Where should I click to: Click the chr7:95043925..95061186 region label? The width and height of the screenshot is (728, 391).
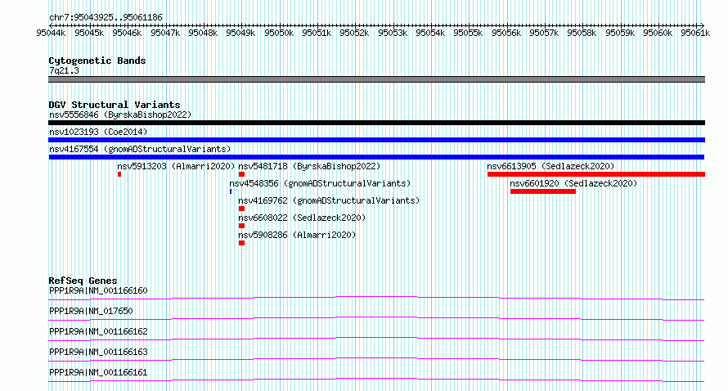click(106, 17)
